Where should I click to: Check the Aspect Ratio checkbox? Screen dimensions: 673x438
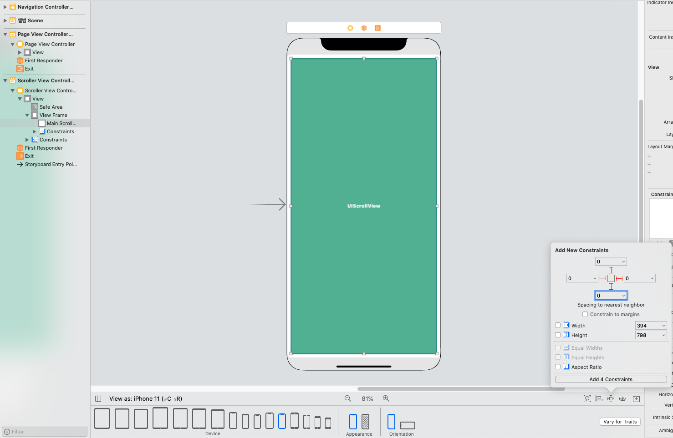point(558,367)
